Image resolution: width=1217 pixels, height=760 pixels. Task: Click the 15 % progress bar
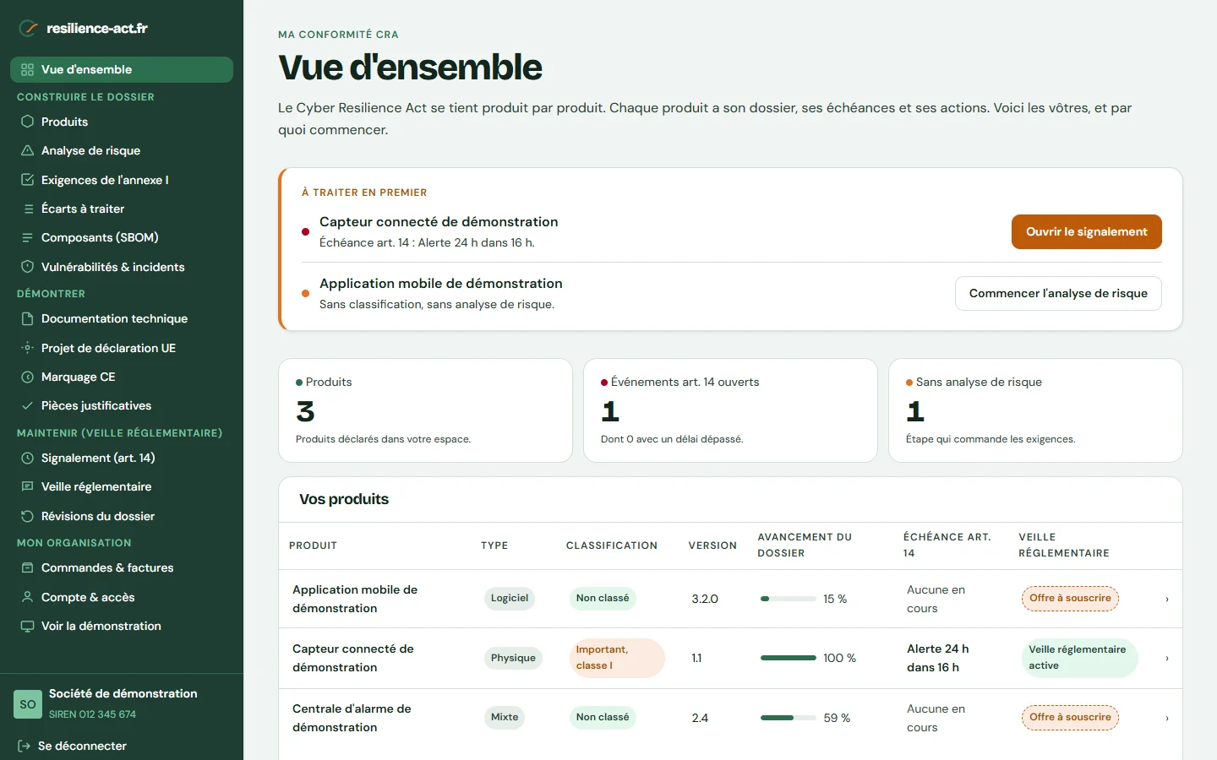pyautogui.click(x=789, y=599)
